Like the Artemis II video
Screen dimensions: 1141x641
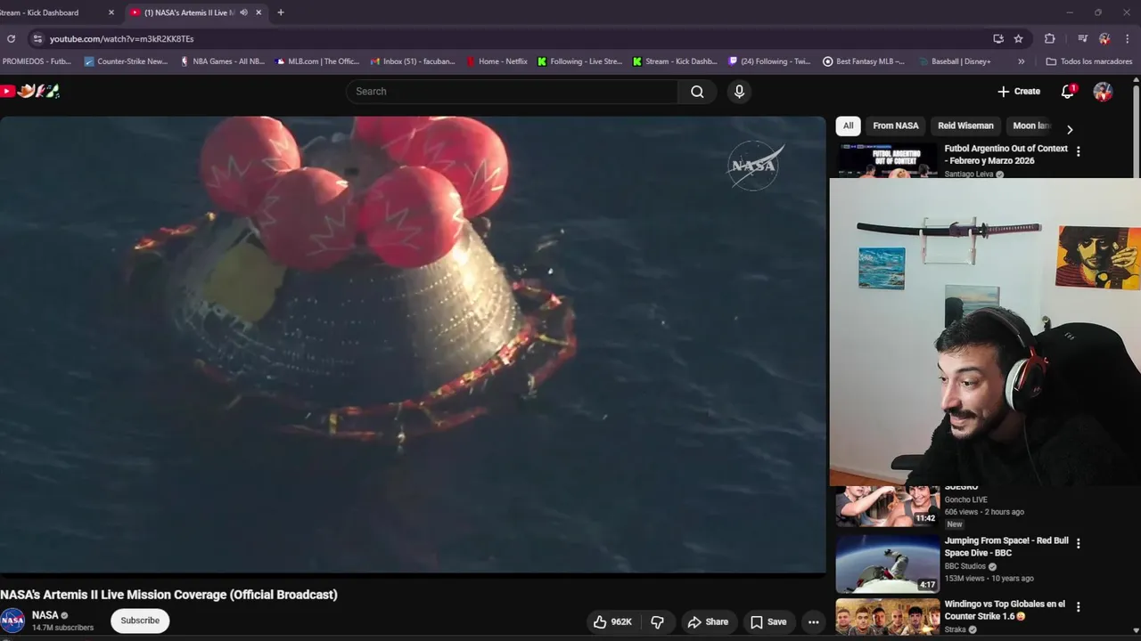click(615, 621)
